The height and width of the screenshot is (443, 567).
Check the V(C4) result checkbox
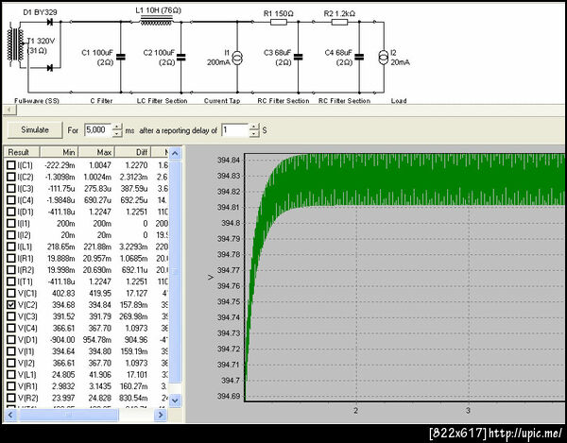click(x=11, y=328)
